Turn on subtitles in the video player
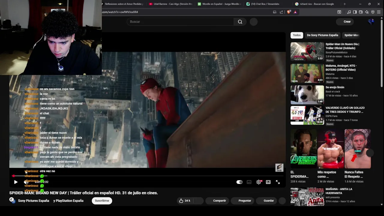 (249, 182)
